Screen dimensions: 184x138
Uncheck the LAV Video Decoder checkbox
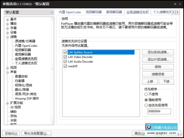pyautogui.click(x=65, y=57)
